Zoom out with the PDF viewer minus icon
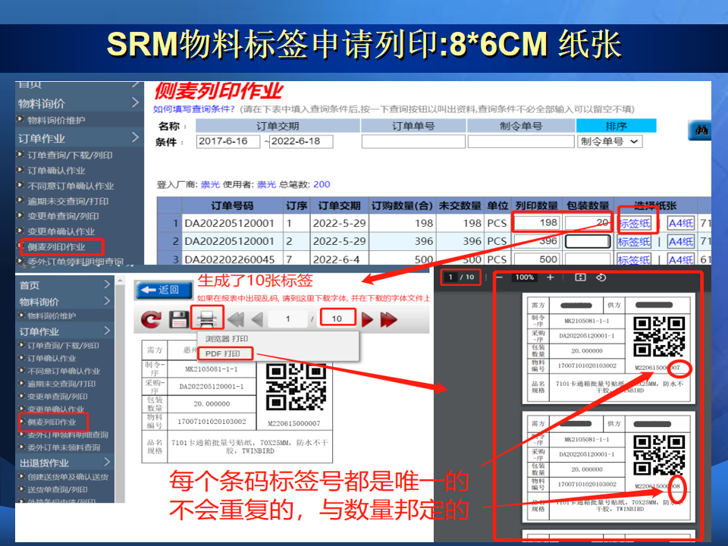Image resolution: width=728 pixels, height=546 pixels. pos(500,278)
